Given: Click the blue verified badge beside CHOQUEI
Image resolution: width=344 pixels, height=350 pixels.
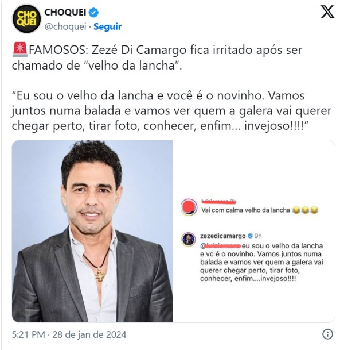Looking at the screenshot, I should 93,12.
